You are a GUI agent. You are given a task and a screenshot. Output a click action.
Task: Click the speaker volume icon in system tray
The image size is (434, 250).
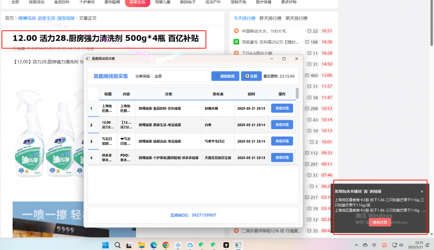click(401, 245)
